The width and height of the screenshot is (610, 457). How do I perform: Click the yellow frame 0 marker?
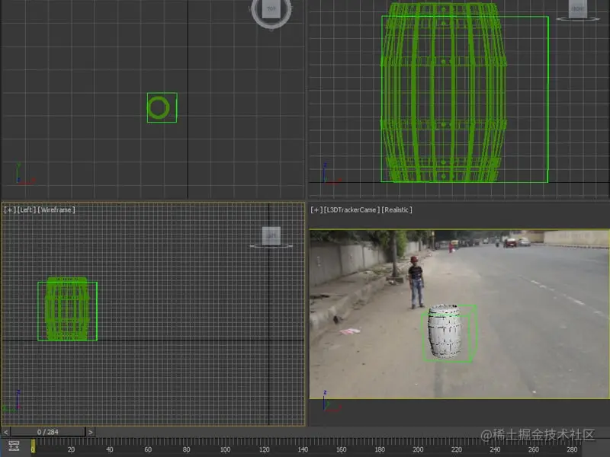[33, 446]
